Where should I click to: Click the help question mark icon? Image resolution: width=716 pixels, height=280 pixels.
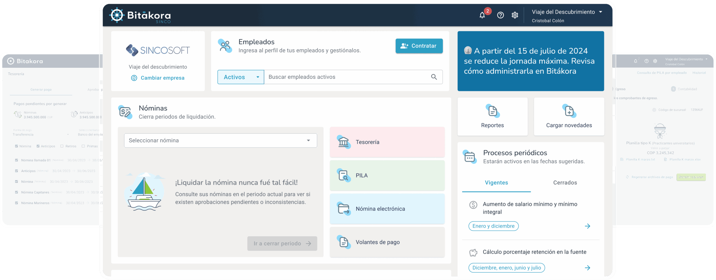point(500,15)
